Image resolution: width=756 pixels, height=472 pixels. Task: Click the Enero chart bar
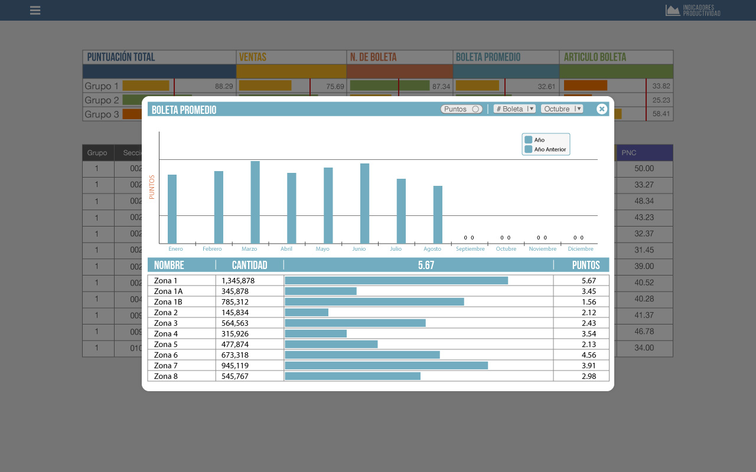pyautogui.click(x=172, y=209)
